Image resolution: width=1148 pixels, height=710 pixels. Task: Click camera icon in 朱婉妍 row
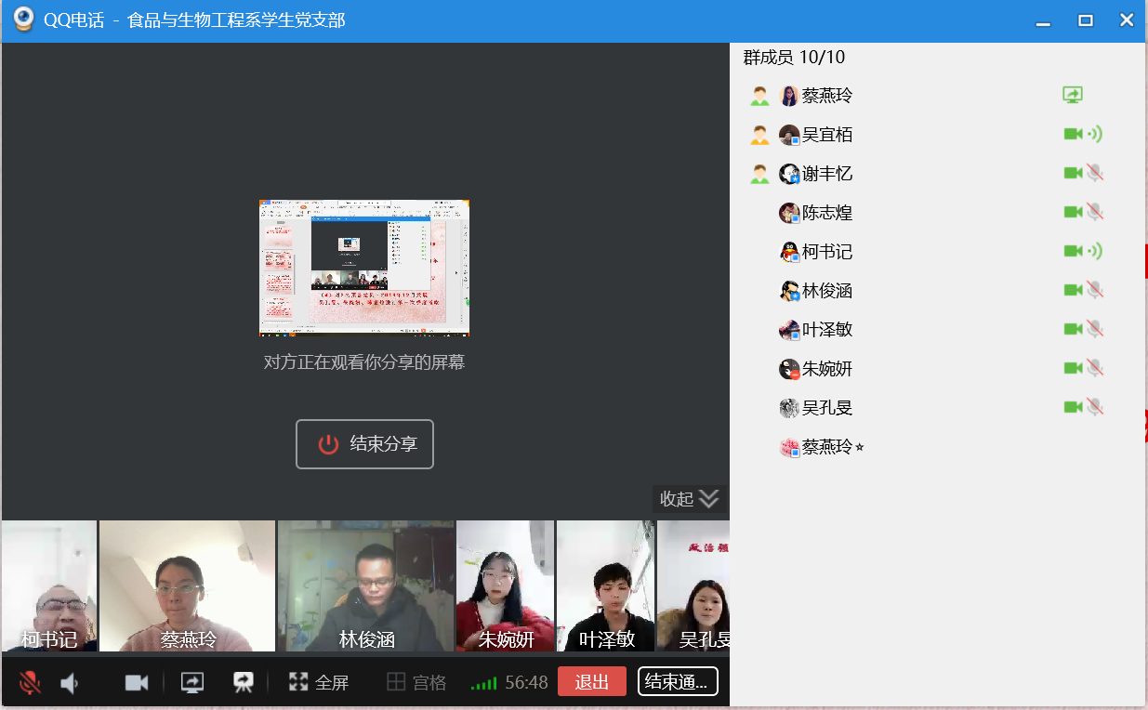1073,368
